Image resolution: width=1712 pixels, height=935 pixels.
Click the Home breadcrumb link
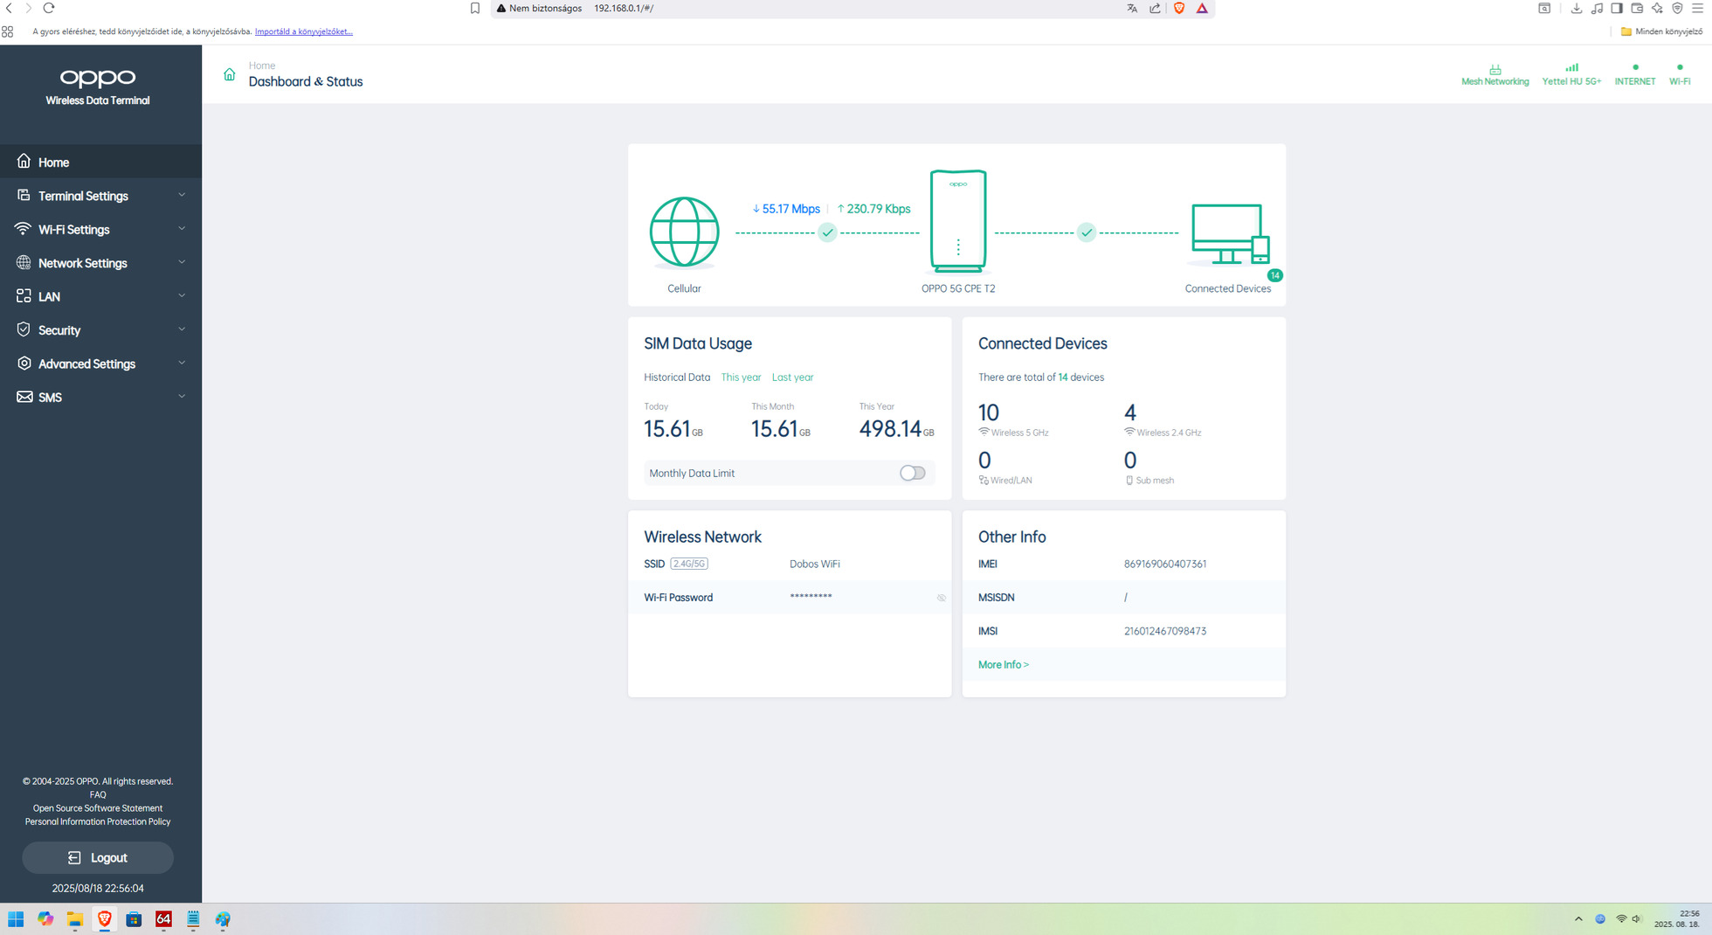(262, 66)
